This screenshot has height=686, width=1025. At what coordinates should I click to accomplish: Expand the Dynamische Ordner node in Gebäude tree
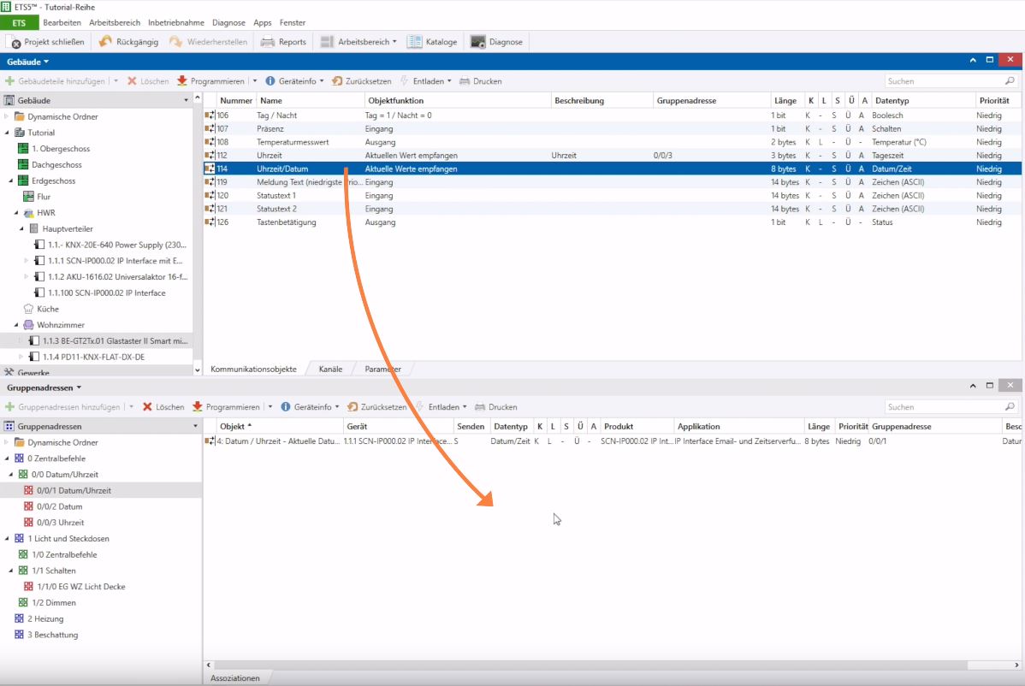(7, 117)
